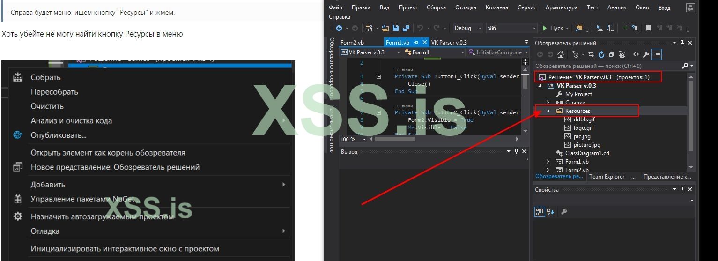This screenshot has width=718, height=261.
Task: Pin the Свойства panel
Action: [682, 189]
